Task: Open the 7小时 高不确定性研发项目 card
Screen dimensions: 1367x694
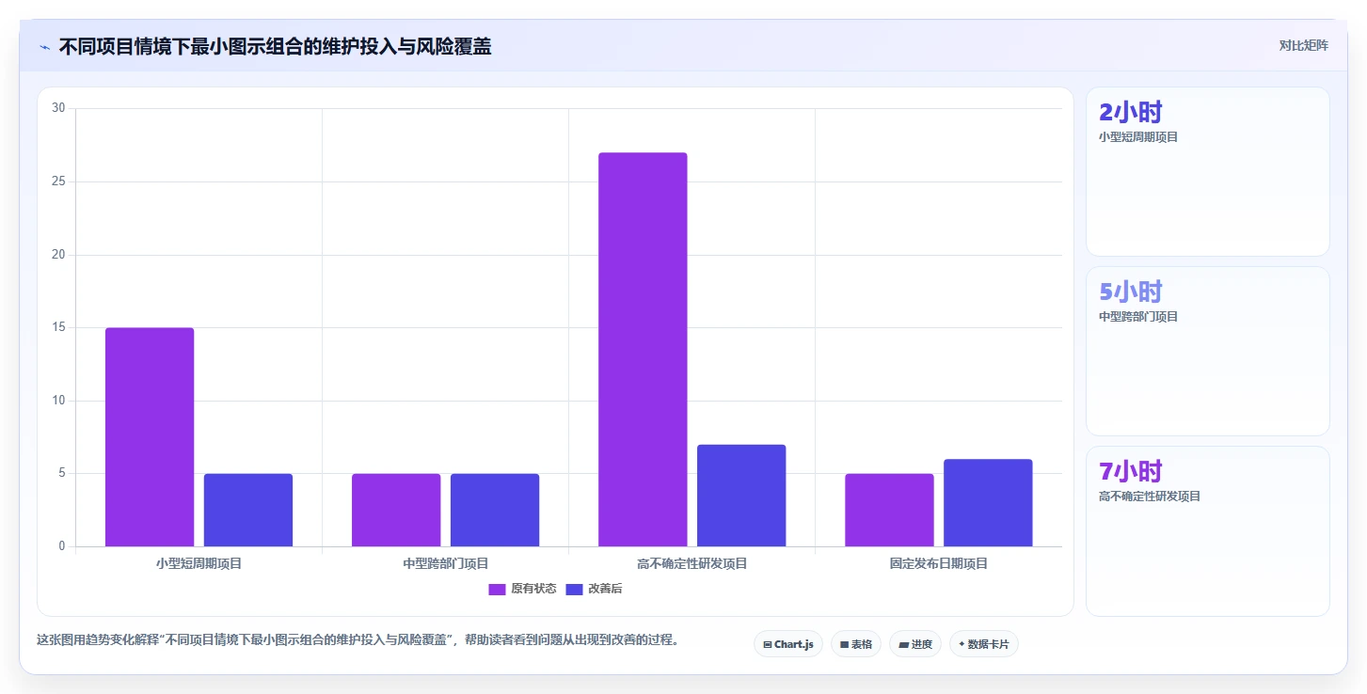Action: 1208,531
